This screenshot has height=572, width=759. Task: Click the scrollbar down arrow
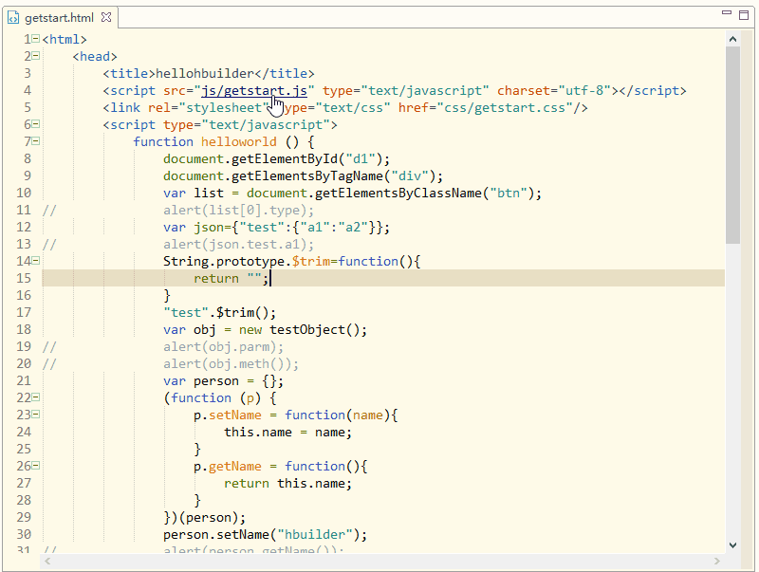(732, 544)
